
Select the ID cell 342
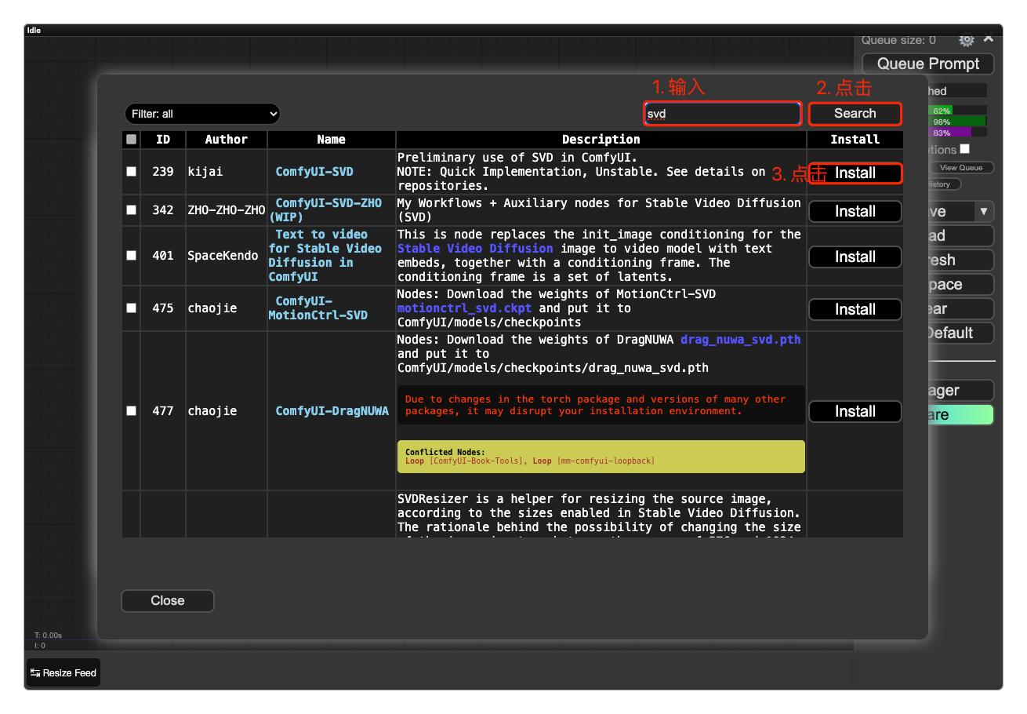[163, 209]
